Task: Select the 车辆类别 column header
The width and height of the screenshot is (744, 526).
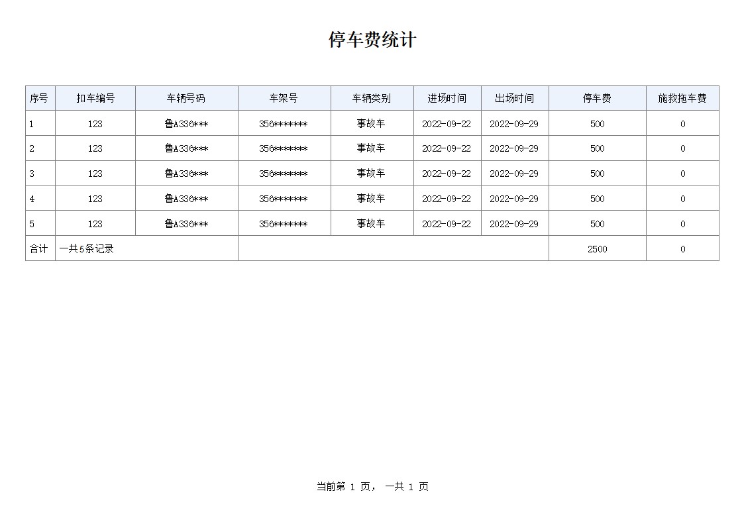Action: [372, 98]
